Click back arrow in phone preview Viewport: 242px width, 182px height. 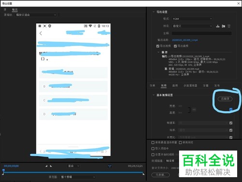[41, 33]
